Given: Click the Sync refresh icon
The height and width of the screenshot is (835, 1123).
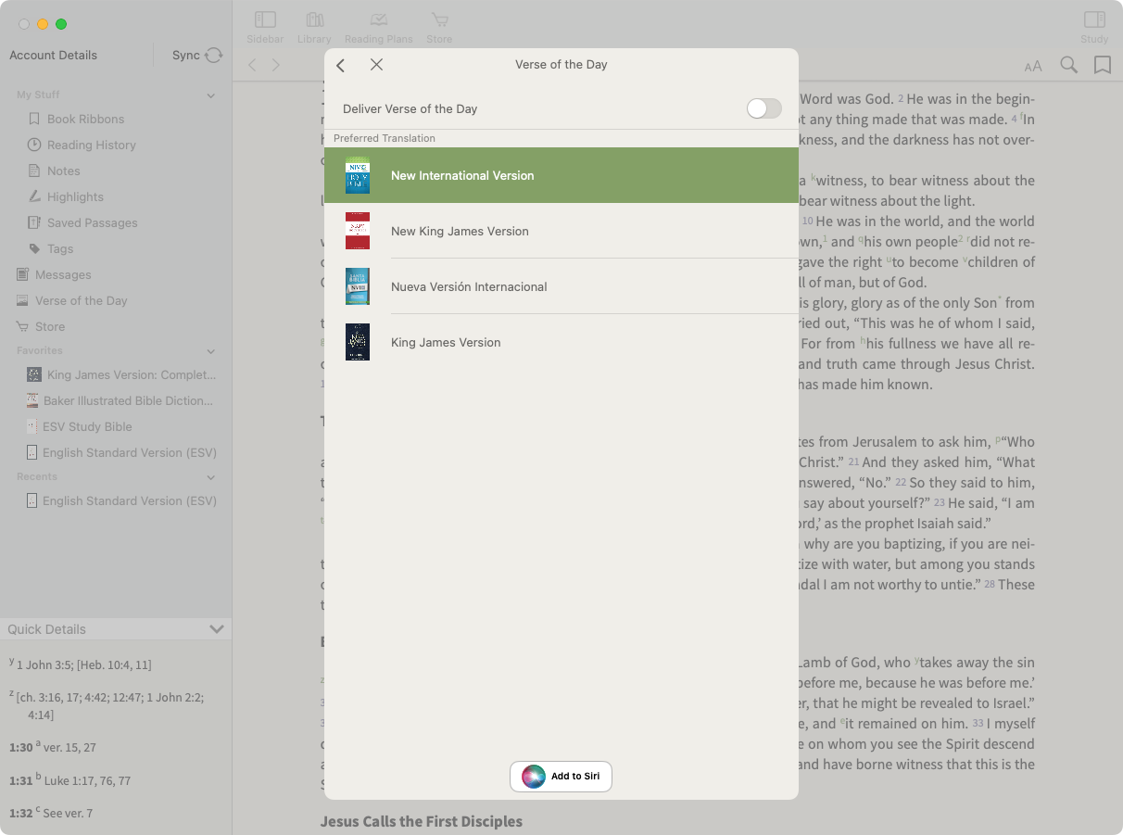Looking at the screenshot, I should pyautogui.click(x=214, y=56).
